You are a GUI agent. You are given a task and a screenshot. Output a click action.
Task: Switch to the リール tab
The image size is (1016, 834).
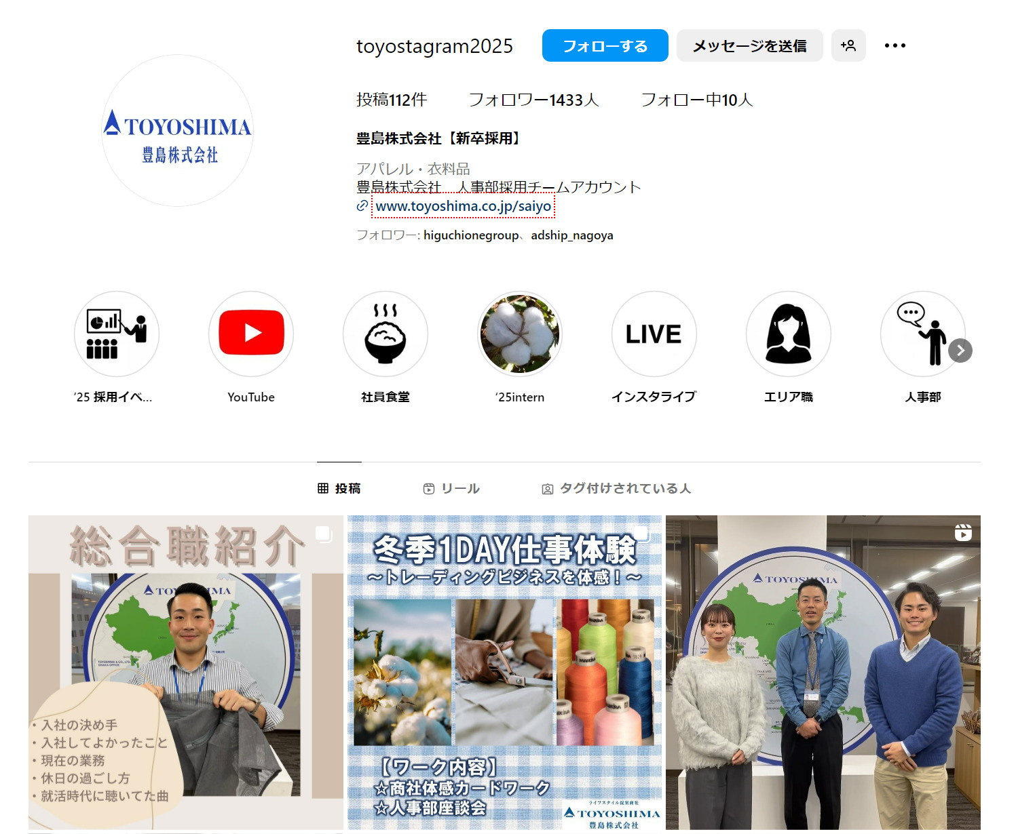pos(451,488)
